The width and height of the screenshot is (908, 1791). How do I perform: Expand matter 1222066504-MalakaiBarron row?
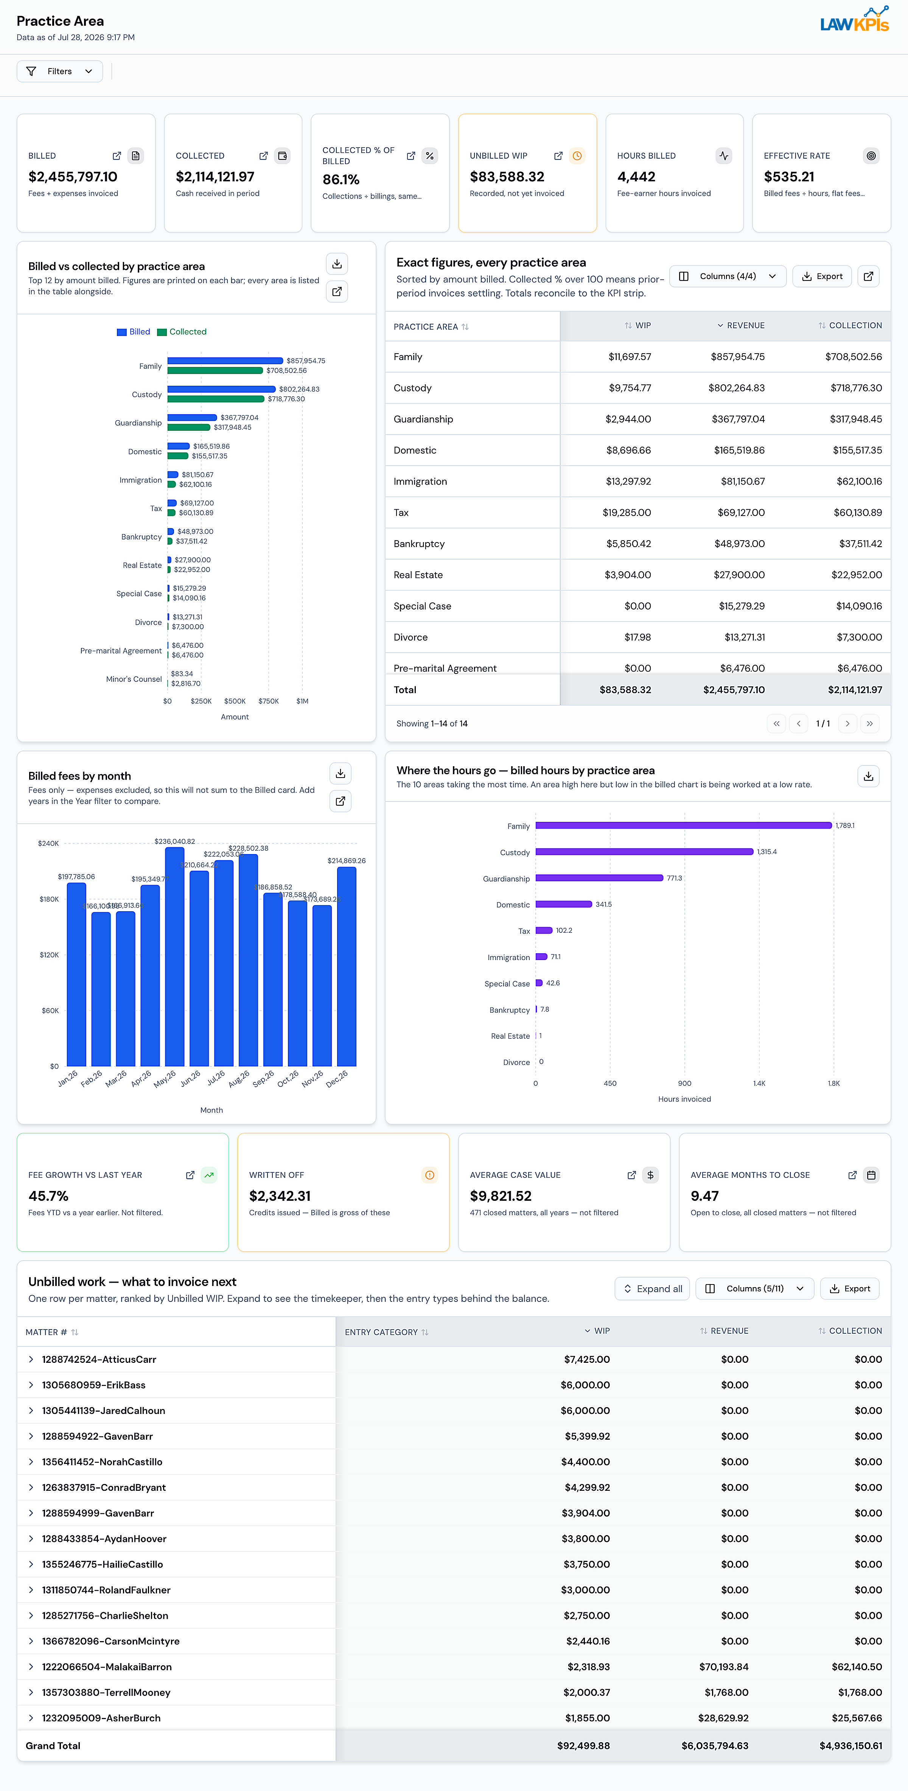pyautogui.click(x=31, y=1666)
